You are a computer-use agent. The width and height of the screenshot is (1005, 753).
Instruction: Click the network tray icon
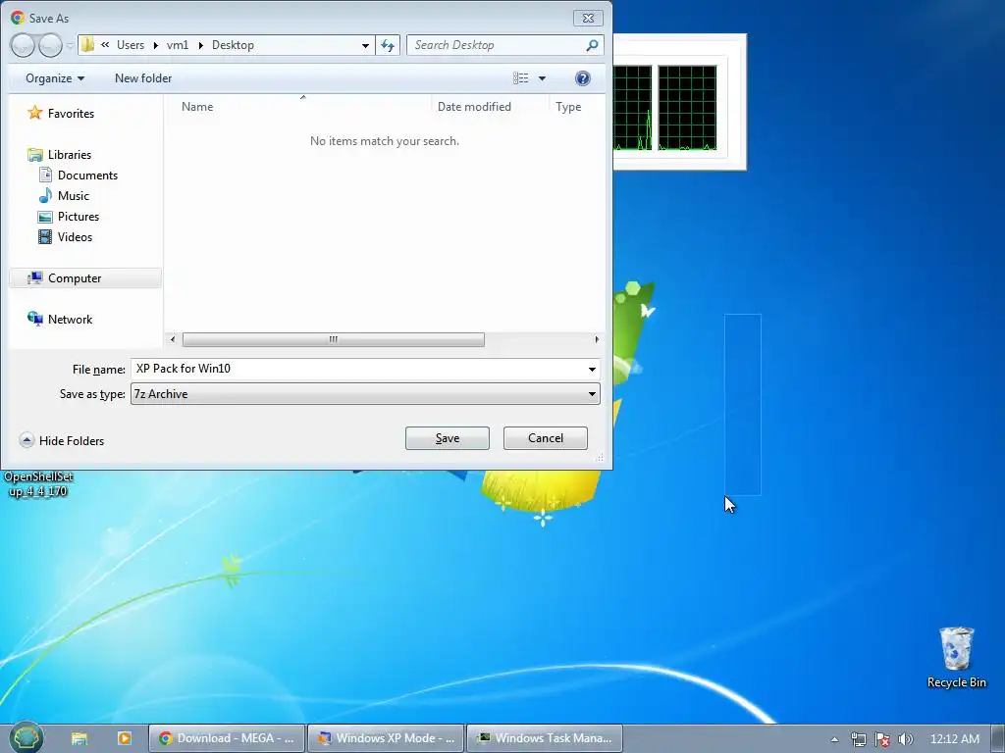point(858,739)
